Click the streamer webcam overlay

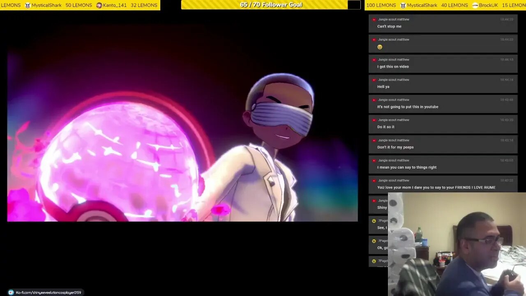(x=457, y=244)
